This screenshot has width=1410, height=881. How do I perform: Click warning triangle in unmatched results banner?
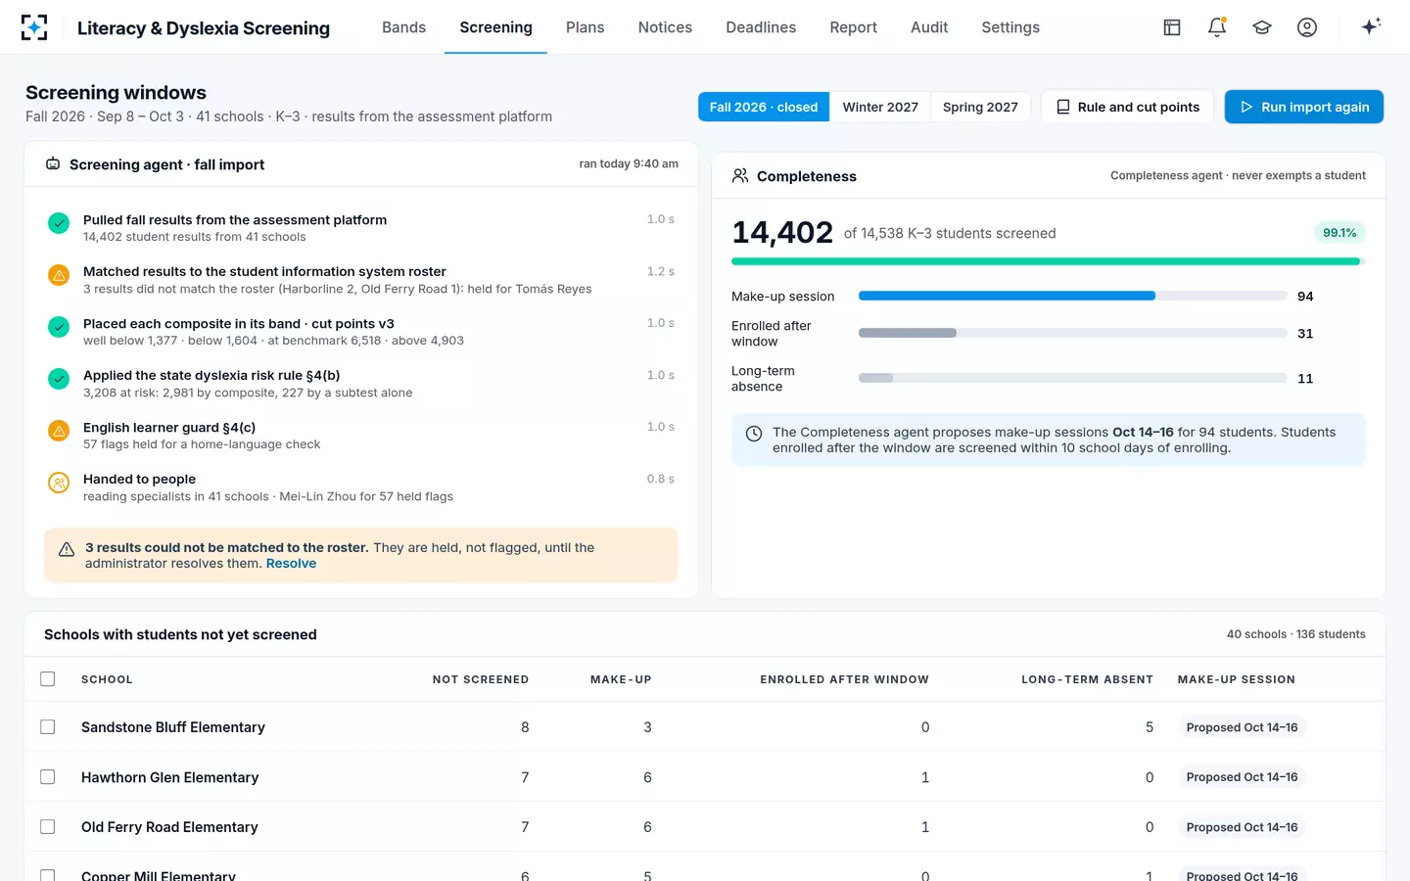pos(67,549)
